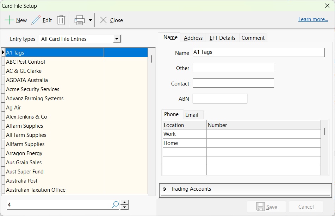Screen dimensions: 335x216
Task: Click the Save button's disk icon
Action: pyautogui.click(x=261, y=207)
